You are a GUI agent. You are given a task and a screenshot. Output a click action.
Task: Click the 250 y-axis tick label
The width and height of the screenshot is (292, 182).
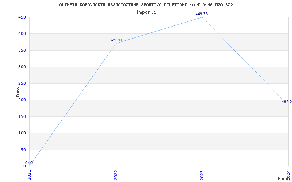22,83
